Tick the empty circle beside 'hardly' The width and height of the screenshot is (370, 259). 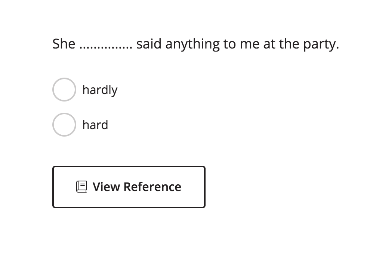64,90
